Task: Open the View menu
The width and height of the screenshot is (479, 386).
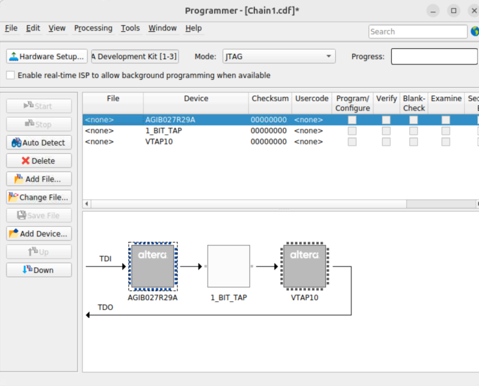Action: 57,28
